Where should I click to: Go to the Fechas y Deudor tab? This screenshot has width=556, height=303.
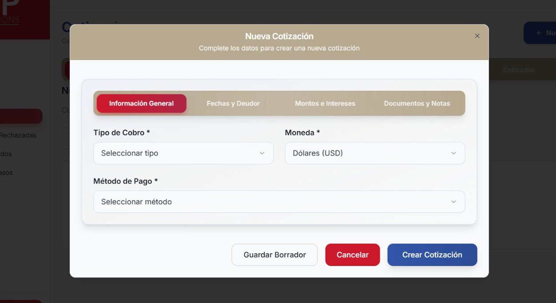tap(233, 103)
